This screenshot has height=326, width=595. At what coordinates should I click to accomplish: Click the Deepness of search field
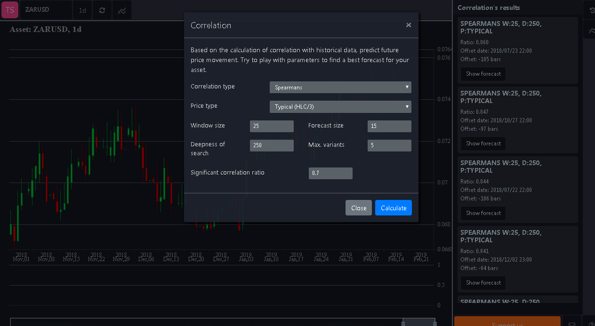pyautogui.click(x=272, y=145)
